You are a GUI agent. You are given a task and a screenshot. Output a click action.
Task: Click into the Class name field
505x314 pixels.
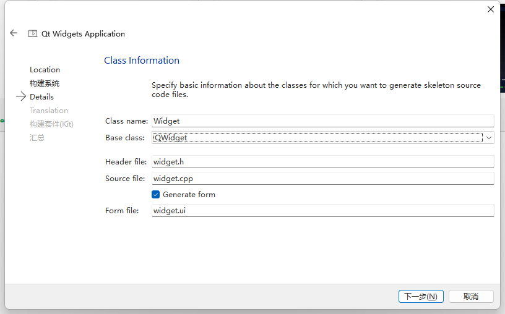pyautogui.click(x=322, y=121)
